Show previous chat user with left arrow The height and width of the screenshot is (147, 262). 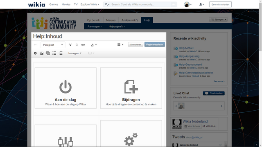[176, 106]
